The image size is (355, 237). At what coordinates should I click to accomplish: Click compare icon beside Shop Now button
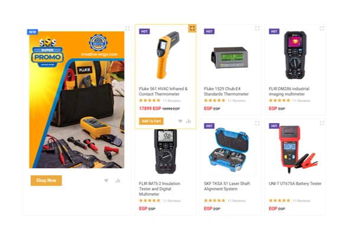coord(118,181)
